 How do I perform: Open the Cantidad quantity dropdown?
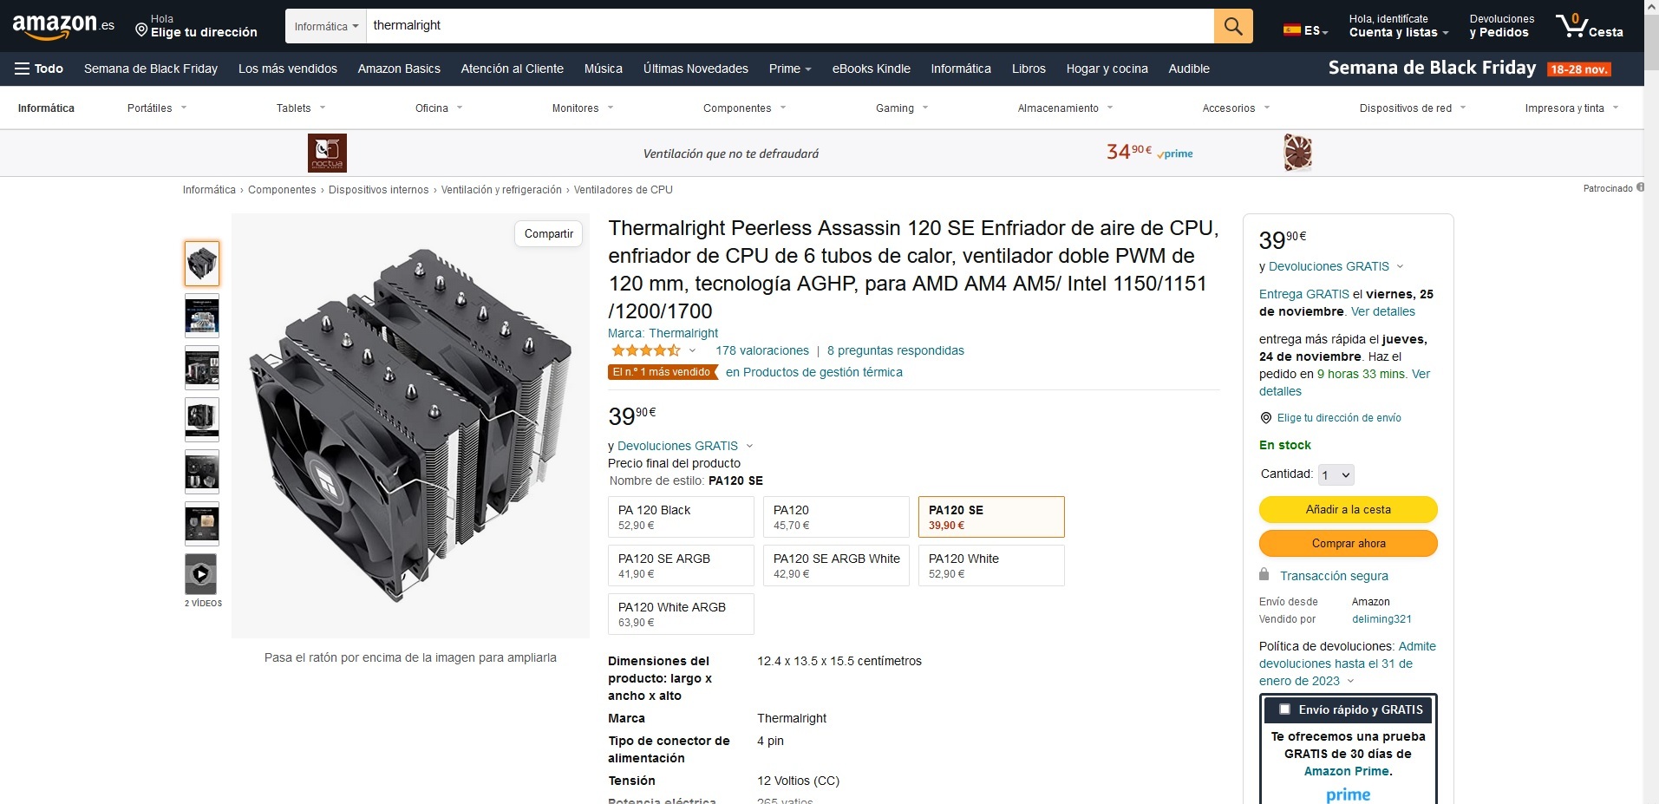[1336, 474]
